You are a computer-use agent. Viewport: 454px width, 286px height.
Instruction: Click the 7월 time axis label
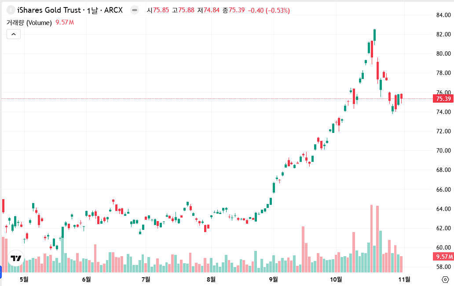click(146, 279)
